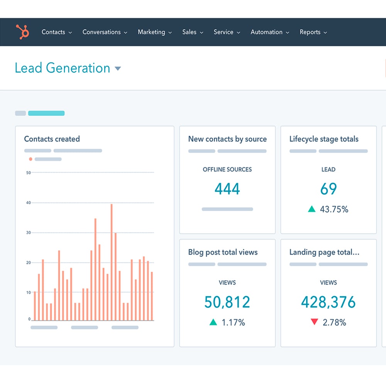The height and width of the screenshot is (386, 386).
Task: Open the Reports menu
Action: [x=313, y=32]
